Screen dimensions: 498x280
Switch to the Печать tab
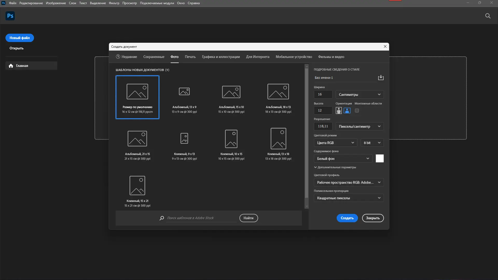point(190,57)
